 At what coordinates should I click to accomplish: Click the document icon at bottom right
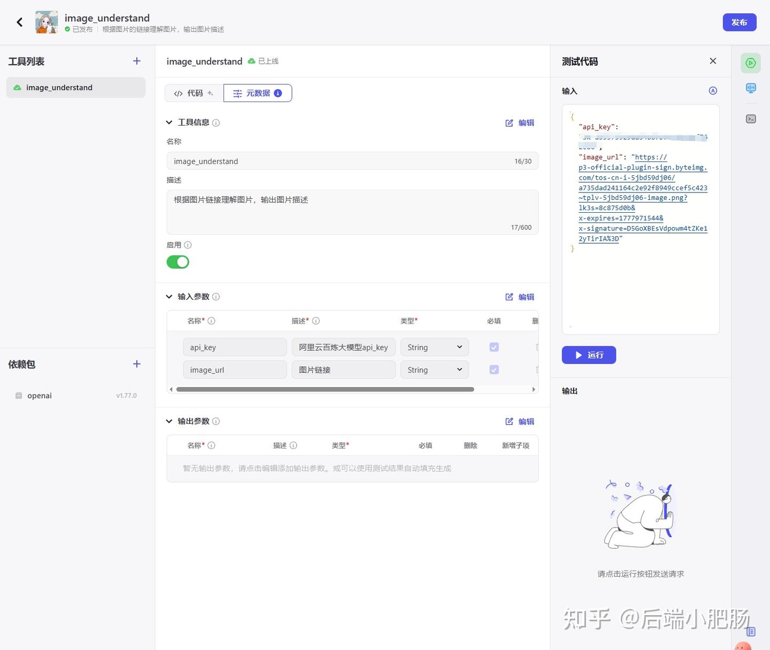pos(751,632)
